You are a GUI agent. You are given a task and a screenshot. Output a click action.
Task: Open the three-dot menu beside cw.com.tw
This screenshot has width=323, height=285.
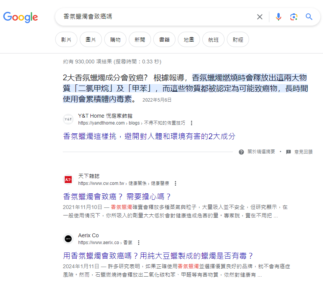tap(175, 183)
